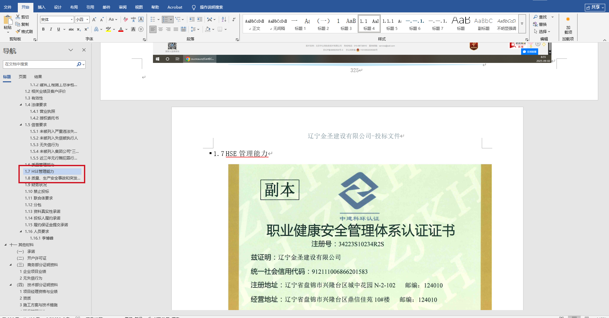
Task: Open the 文件 (File) menu
Action: pyautogui.click(x=8, y=7)
